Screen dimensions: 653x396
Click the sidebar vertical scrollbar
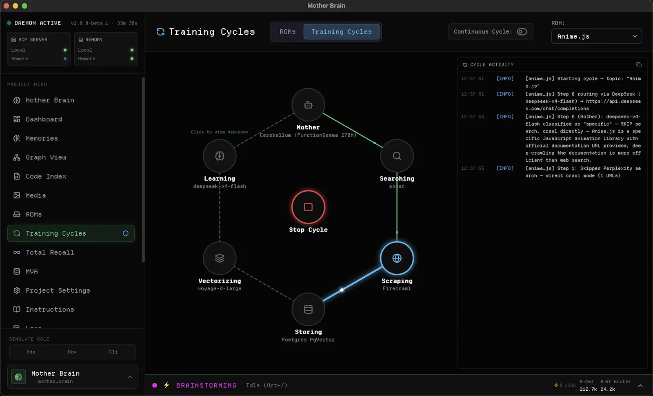pyautogui.click(x=143, y=170)
